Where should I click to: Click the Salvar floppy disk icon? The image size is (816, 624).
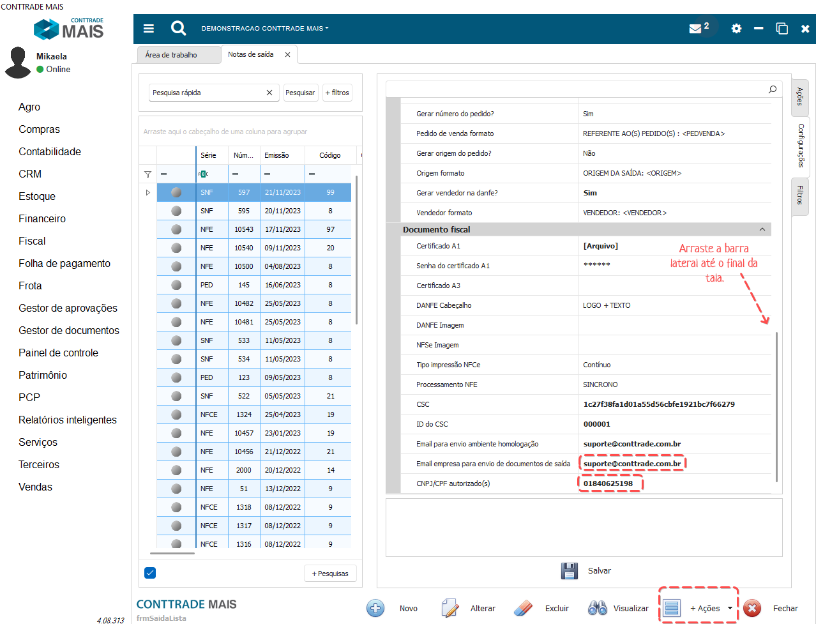click(x=569, y=570)
